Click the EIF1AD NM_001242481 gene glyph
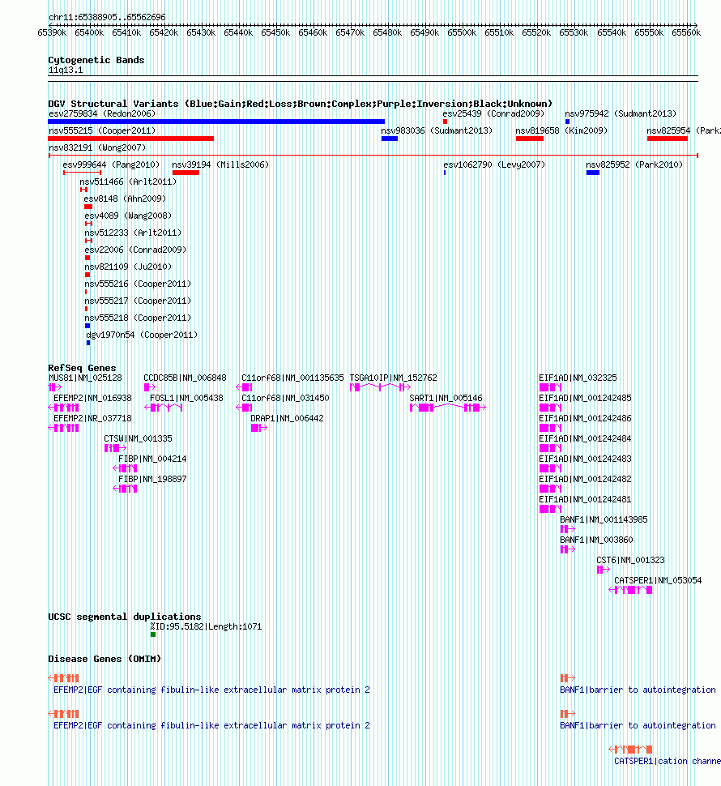The height and width of the screenshot is (786, 721). 550,509
